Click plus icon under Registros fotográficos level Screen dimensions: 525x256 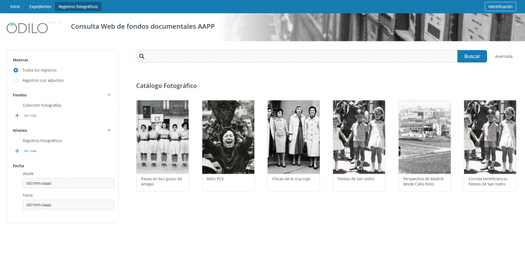pyautogui.click(x=17, y=151)
